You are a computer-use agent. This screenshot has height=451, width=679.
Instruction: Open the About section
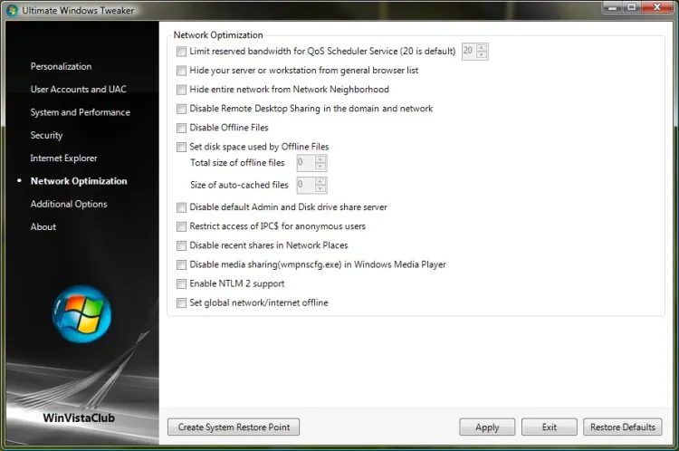pyautogui.click(x=43, y=227)
